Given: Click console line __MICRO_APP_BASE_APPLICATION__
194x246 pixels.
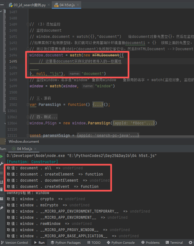Looking at the screenshot, I should [73, 236].
